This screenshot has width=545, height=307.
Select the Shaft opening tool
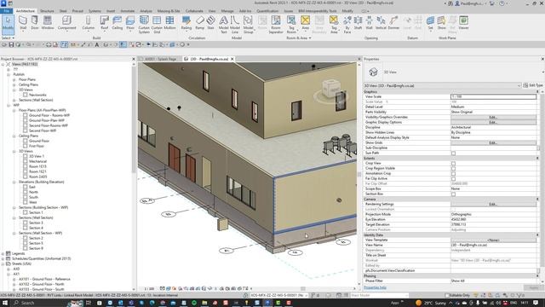[x=358, y=23]
